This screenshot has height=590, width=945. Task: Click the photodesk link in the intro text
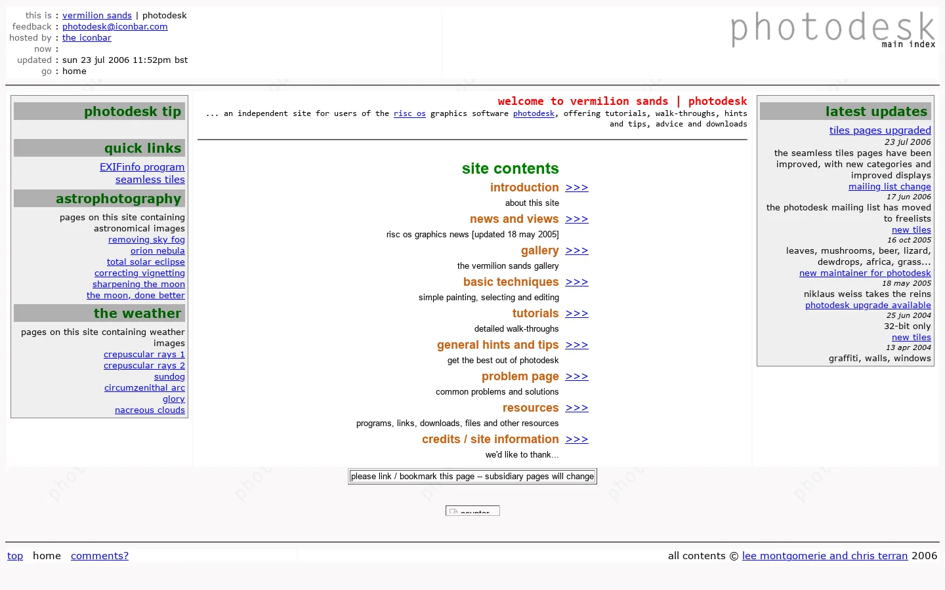(x=534, y=113)
